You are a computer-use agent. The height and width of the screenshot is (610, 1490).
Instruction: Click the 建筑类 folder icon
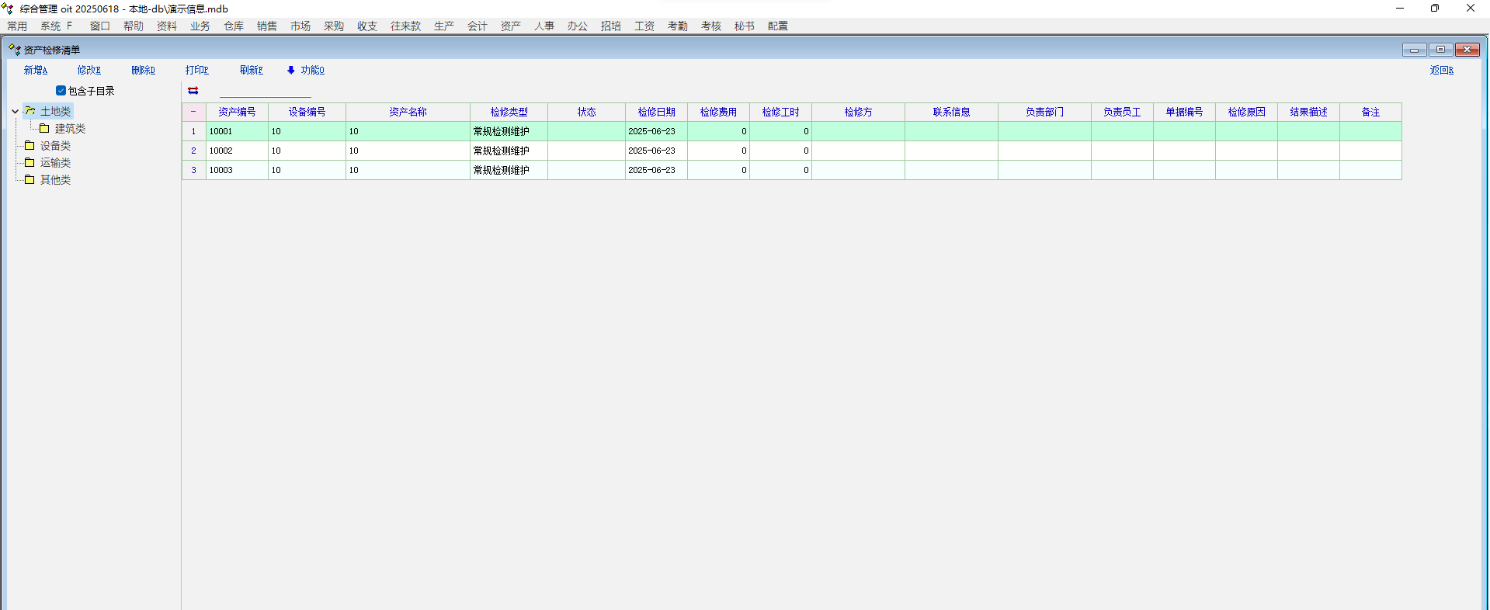pos(44,128)
